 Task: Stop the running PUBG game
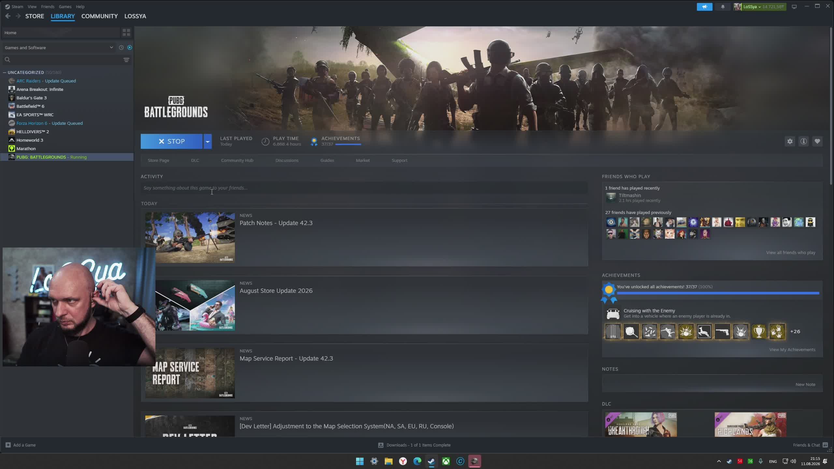point(172,141)
